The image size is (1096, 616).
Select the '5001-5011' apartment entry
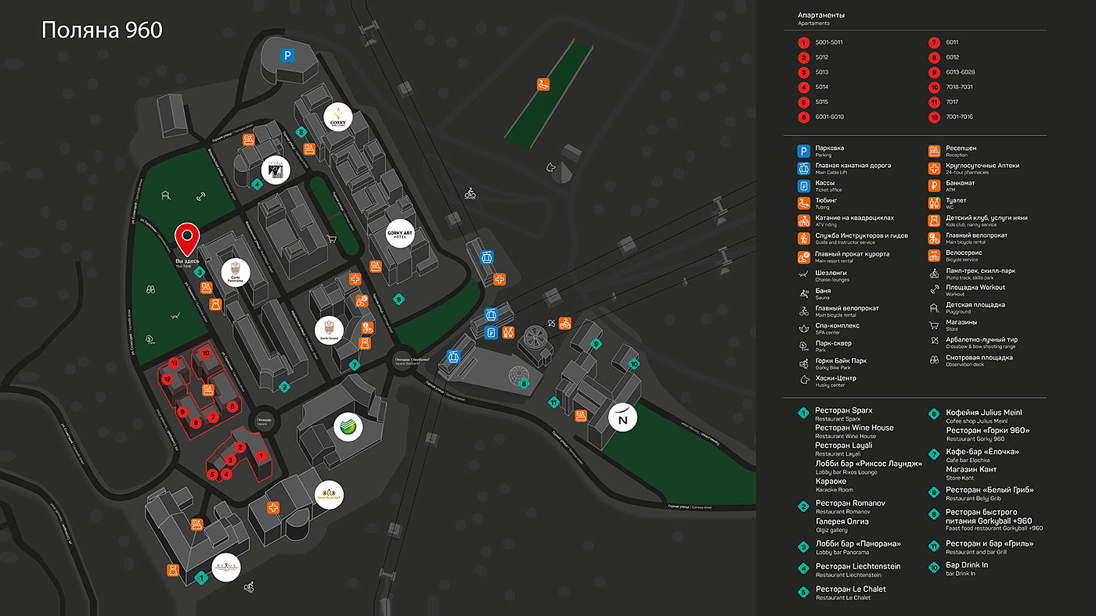tap(829, 42)
